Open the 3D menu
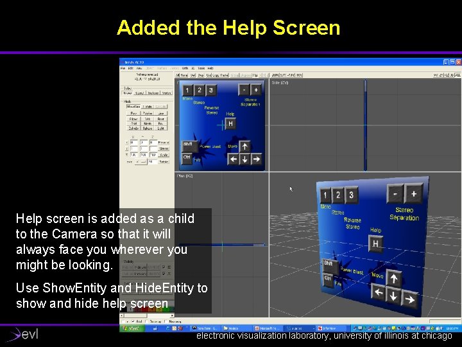The height and width of the screenshot is (347, 462). tap(193, 68)
